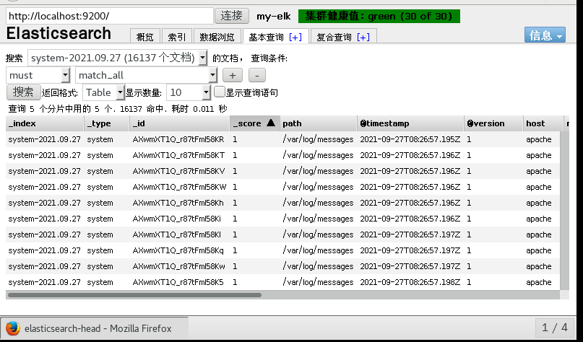
Task: Switch to the 索引 tab
Action: [176, 37]
